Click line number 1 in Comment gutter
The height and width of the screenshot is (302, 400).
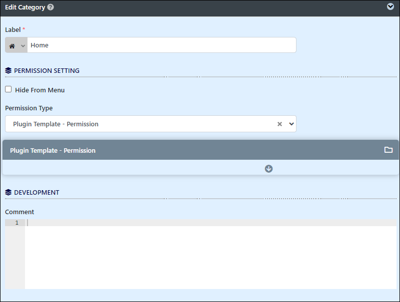17,223
